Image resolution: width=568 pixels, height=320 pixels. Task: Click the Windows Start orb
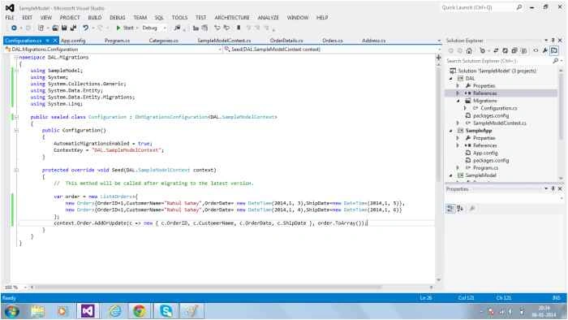pyautogui.click(x=12, y=311)
